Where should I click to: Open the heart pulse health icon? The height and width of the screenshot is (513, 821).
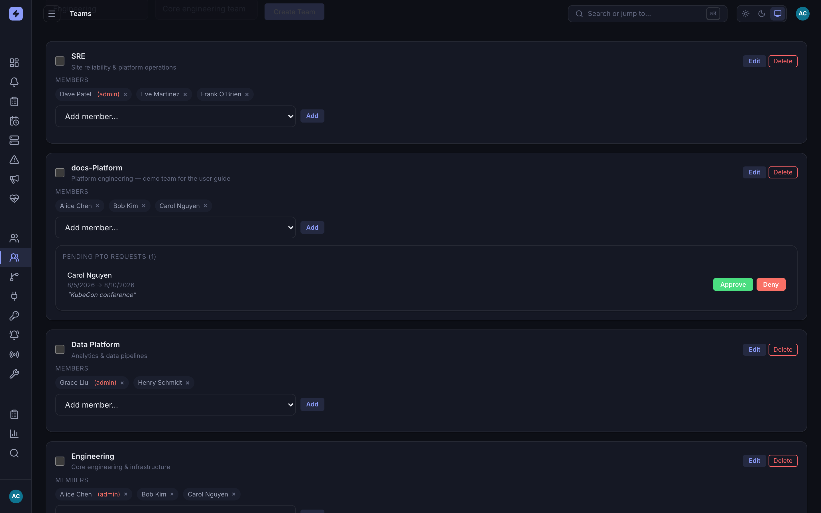14,198
